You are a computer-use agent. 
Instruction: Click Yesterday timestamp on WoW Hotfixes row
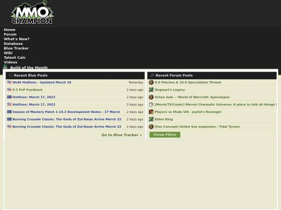click(x=136, y=82)
